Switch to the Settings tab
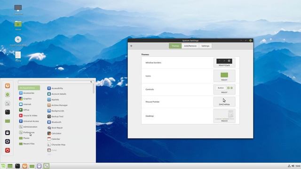Image resolution: width=301 pixels, height=169 pixels. 205,46
